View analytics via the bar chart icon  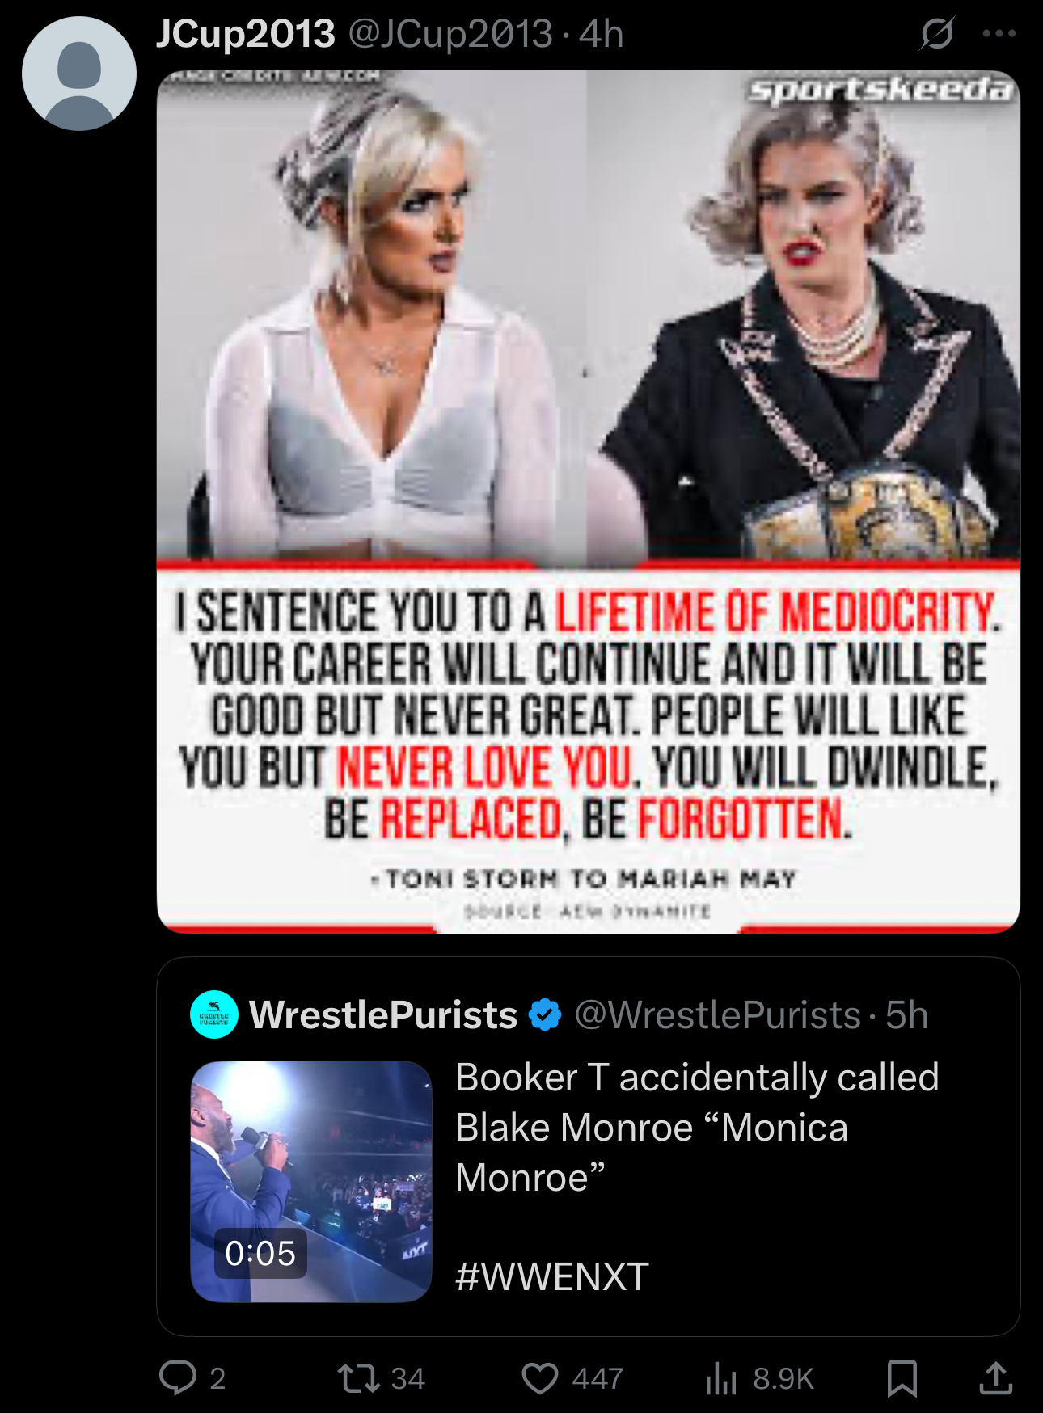tap(721, 1378)
